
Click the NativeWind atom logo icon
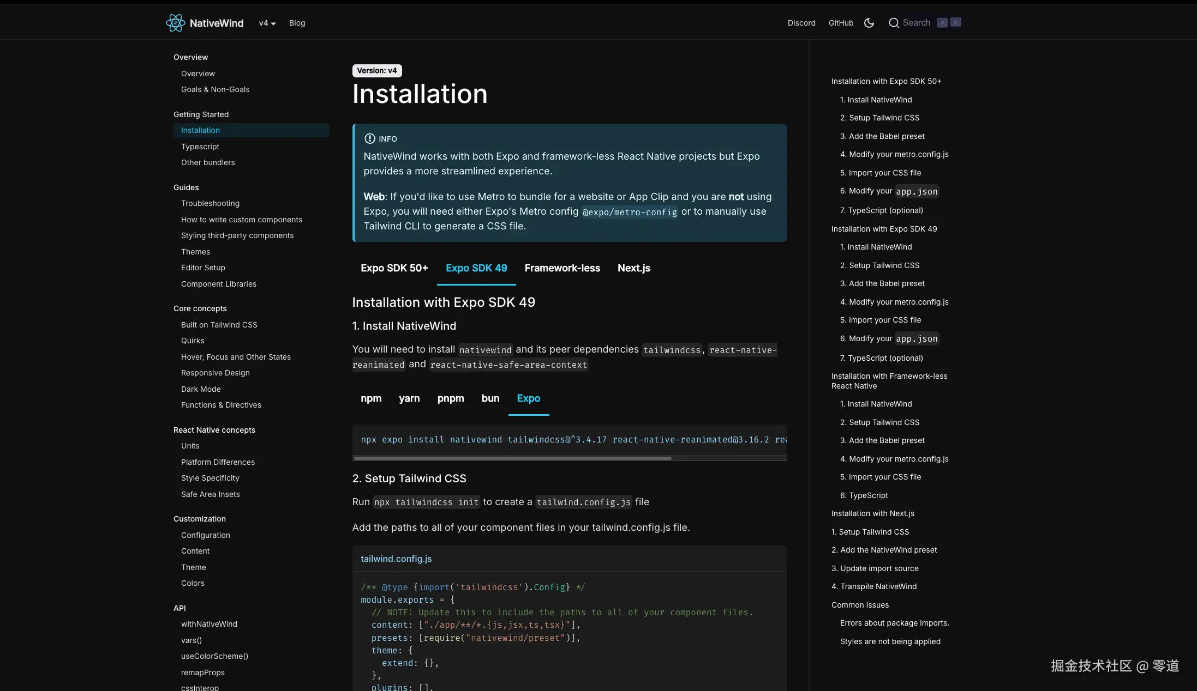point(175,23)
